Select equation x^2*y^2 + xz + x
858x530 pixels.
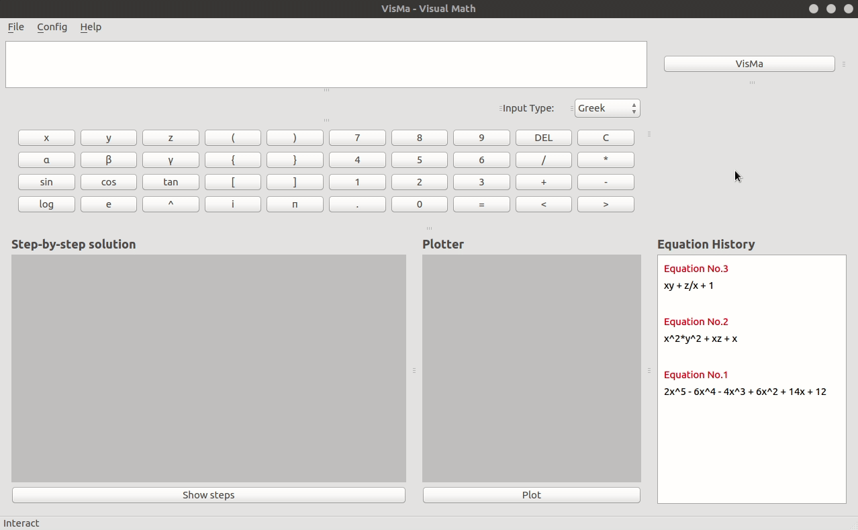[701, 339]
